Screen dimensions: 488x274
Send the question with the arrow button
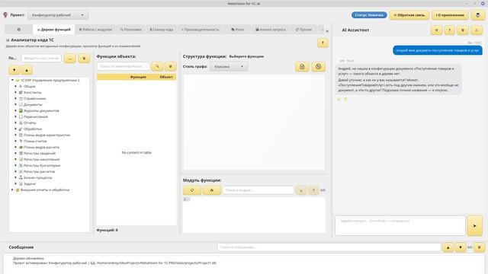474,225
